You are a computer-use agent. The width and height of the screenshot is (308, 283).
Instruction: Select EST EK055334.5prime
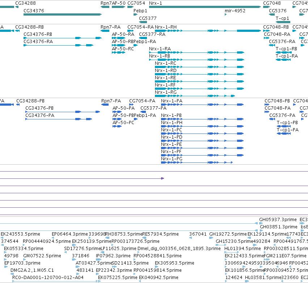pyautogui.click(x=24, y=248)
